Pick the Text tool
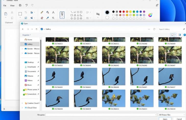This screenshot has height=120, width=186. [x=53, y=12]
